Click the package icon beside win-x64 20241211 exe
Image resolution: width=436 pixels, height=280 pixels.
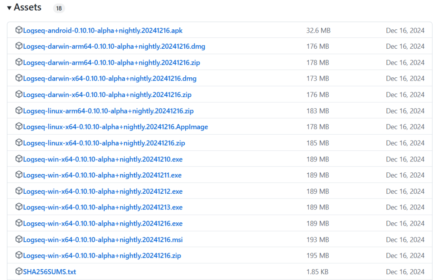click(x=19, y=174)
